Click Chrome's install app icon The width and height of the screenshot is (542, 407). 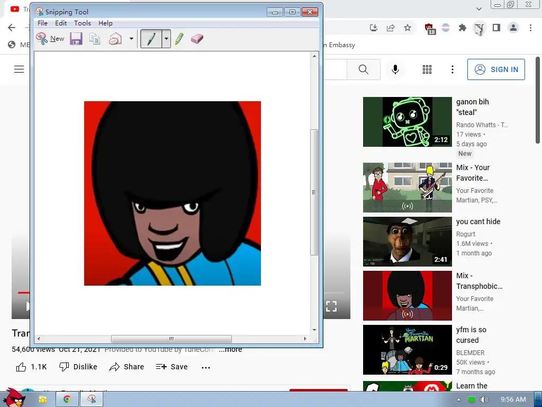click(x=373, y=28)
